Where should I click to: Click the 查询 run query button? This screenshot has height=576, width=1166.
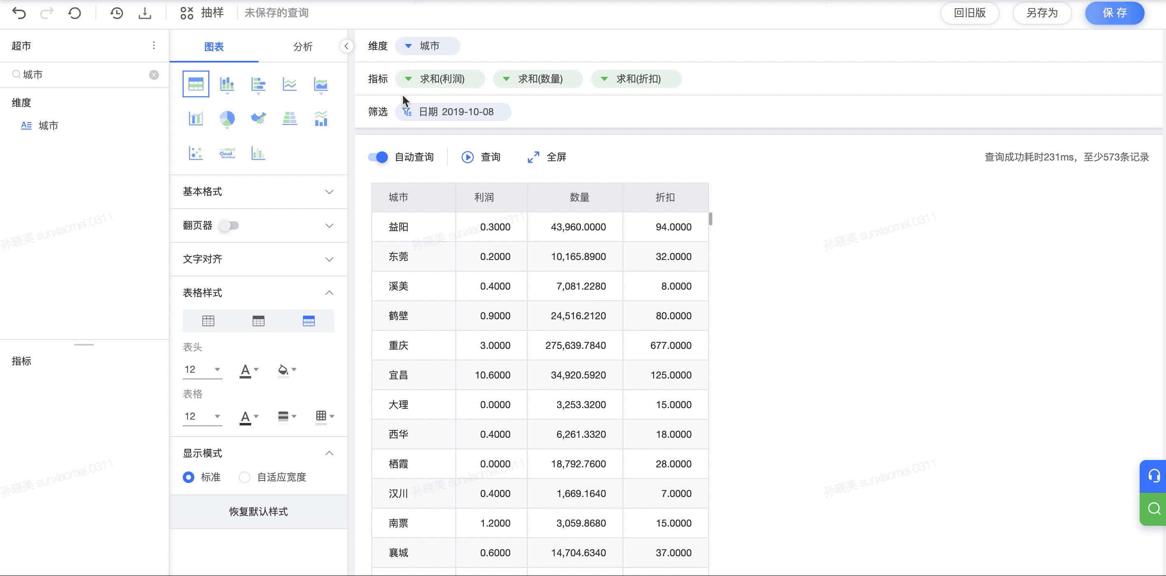[x=481, y=157]
